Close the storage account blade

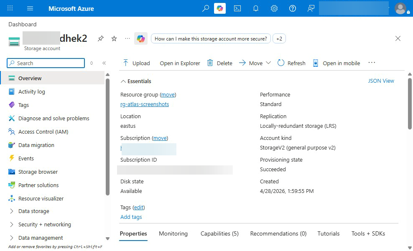(398, 39)
